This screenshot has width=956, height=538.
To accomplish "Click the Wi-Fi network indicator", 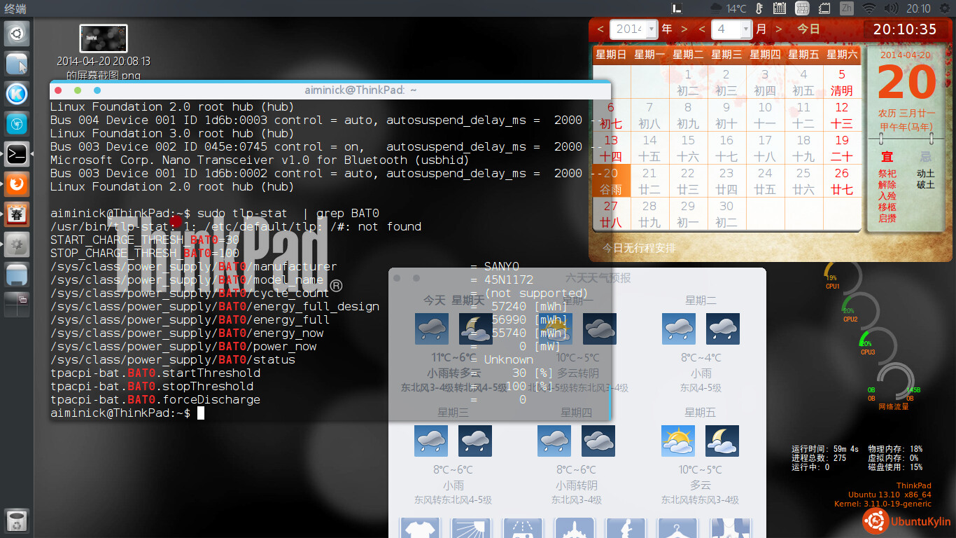I will pos(869,8).
